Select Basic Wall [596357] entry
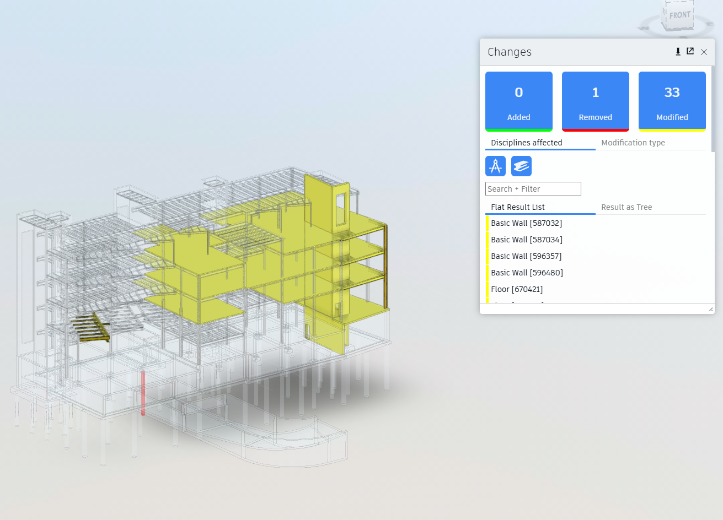Viewport: 723px width, 520px height. pos(526,256)
